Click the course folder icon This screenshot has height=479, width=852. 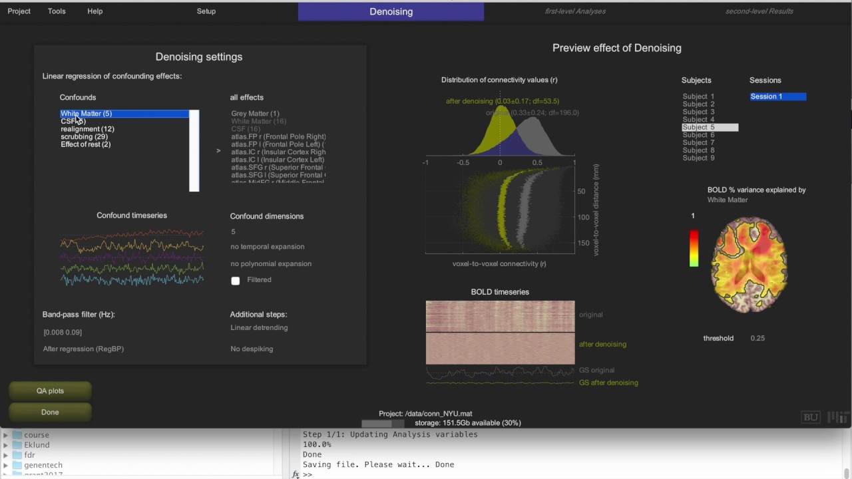point(17,435)
